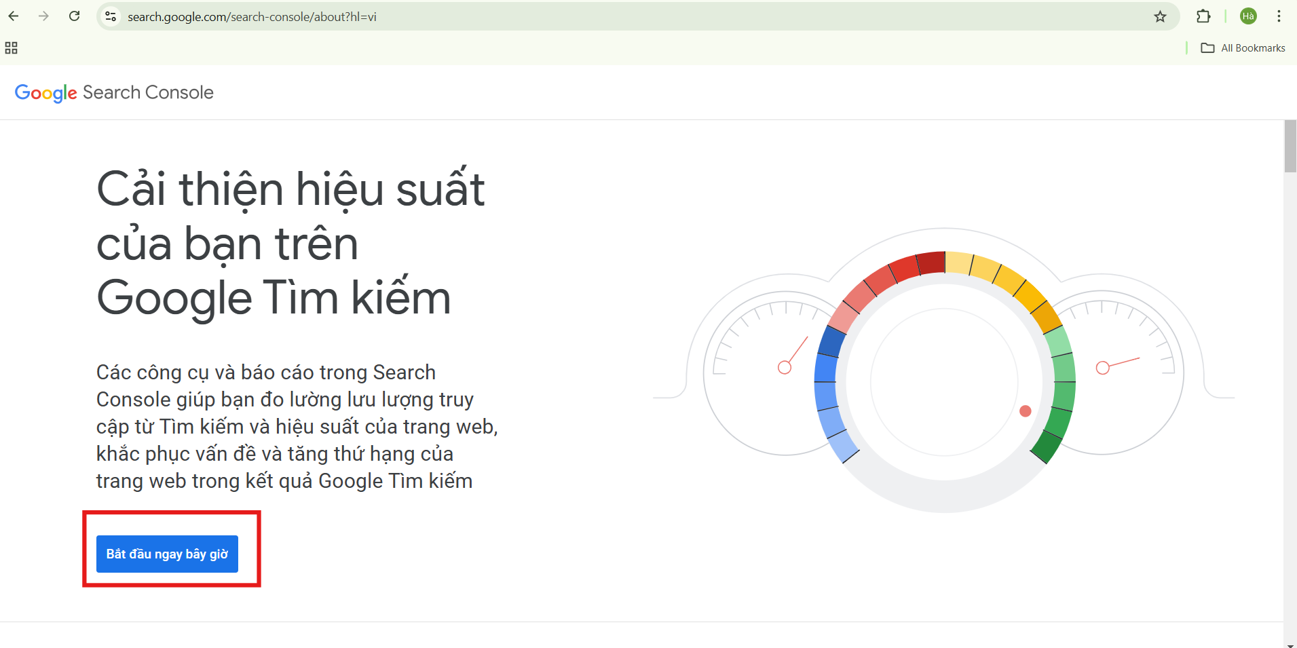This screenshot has width=1297, height=648.
Task: Open the Hà profile avatar
Action: [1248, 16]
